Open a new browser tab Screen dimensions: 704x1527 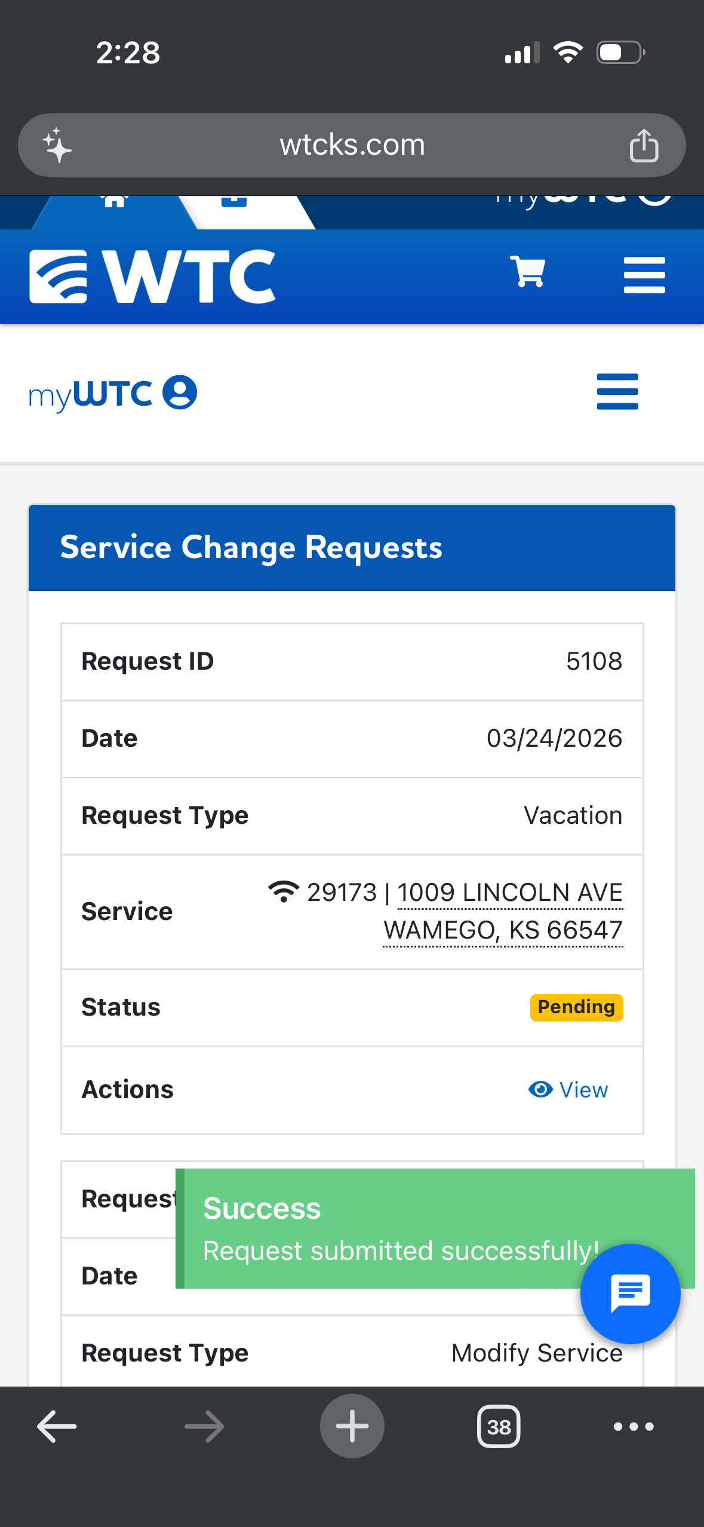point(352,1427)
